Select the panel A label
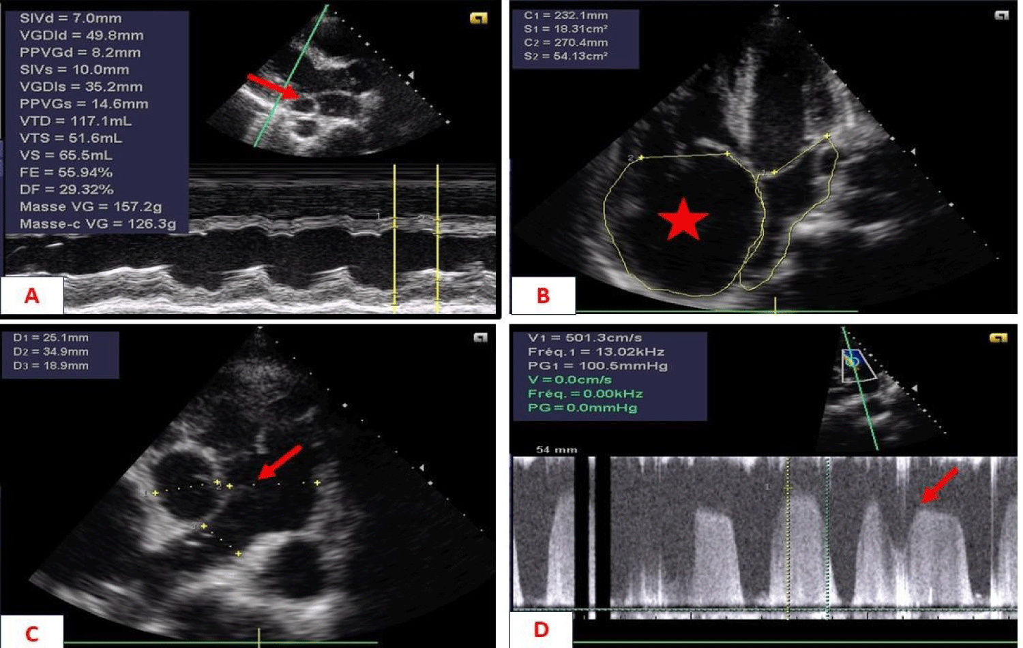Image resolution: width=1023 pixels, height=648 pixels. [32, 296]
